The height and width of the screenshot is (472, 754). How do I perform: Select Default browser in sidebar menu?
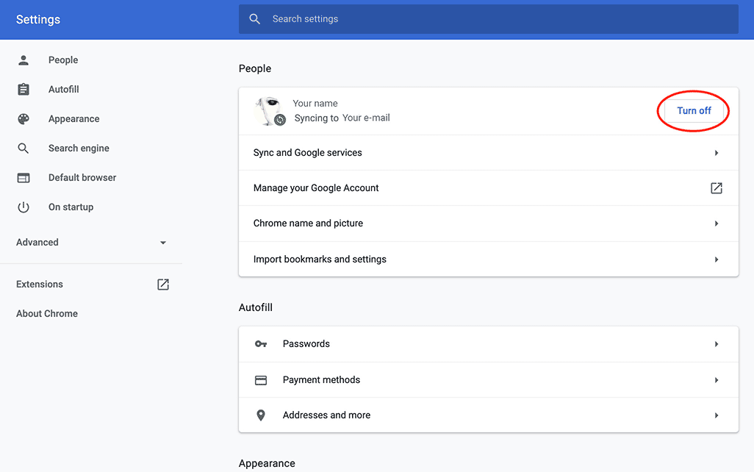pyautogui.click(x=82, y=178)
